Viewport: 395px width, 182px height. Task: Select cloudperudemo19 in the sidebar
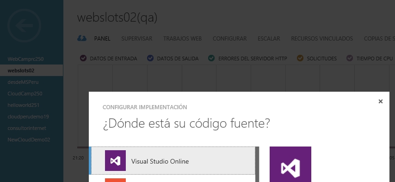pyautogui.click(x=31, y=117)
